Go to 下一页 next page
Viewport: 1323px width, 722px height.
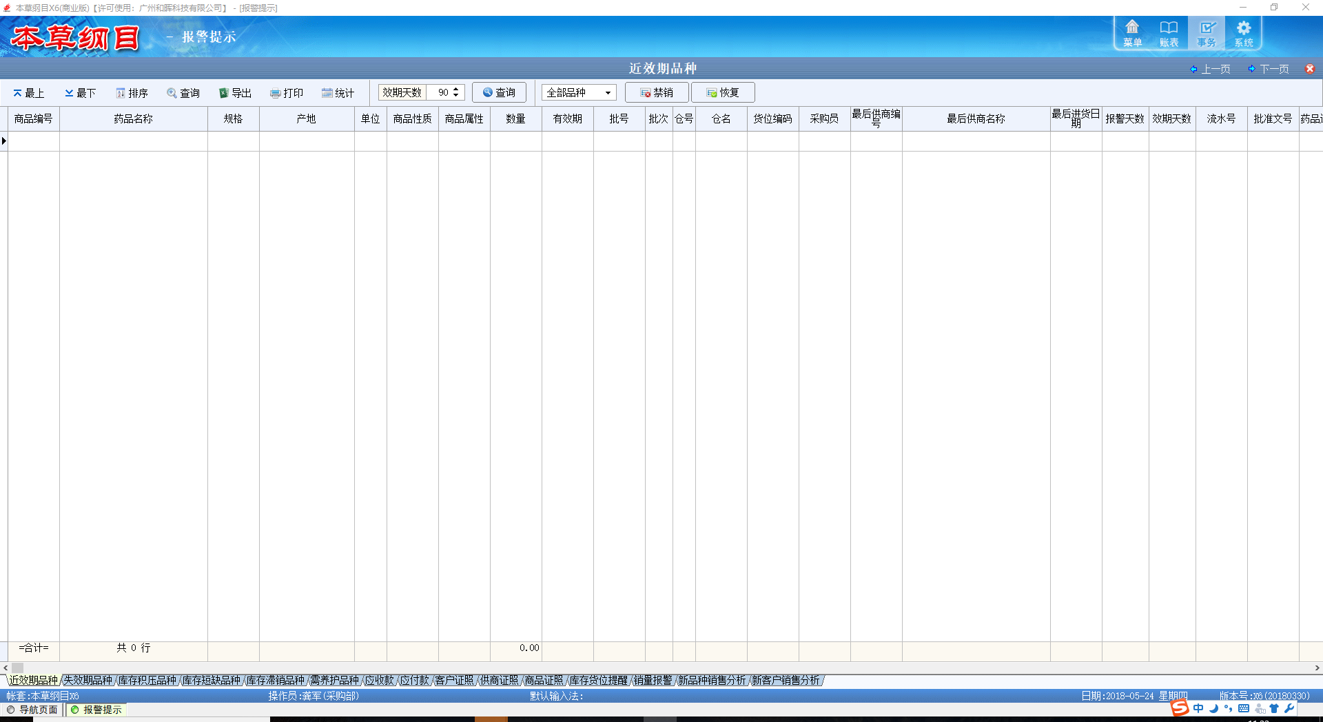click(x=1269, y=69)
